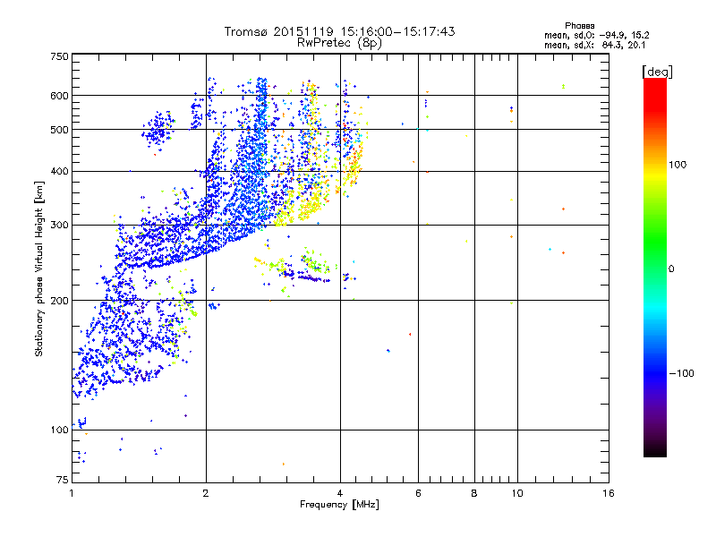This screenshot has height=537, width=716.
Task: Click the y-axis tick label '600'
Action: click(x=59, y=96)
